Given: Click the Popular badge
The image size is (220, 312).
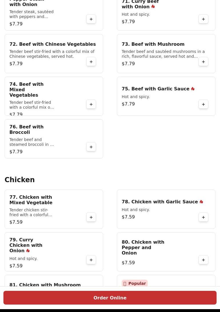Looking at the screenshot, I should 135,283.
